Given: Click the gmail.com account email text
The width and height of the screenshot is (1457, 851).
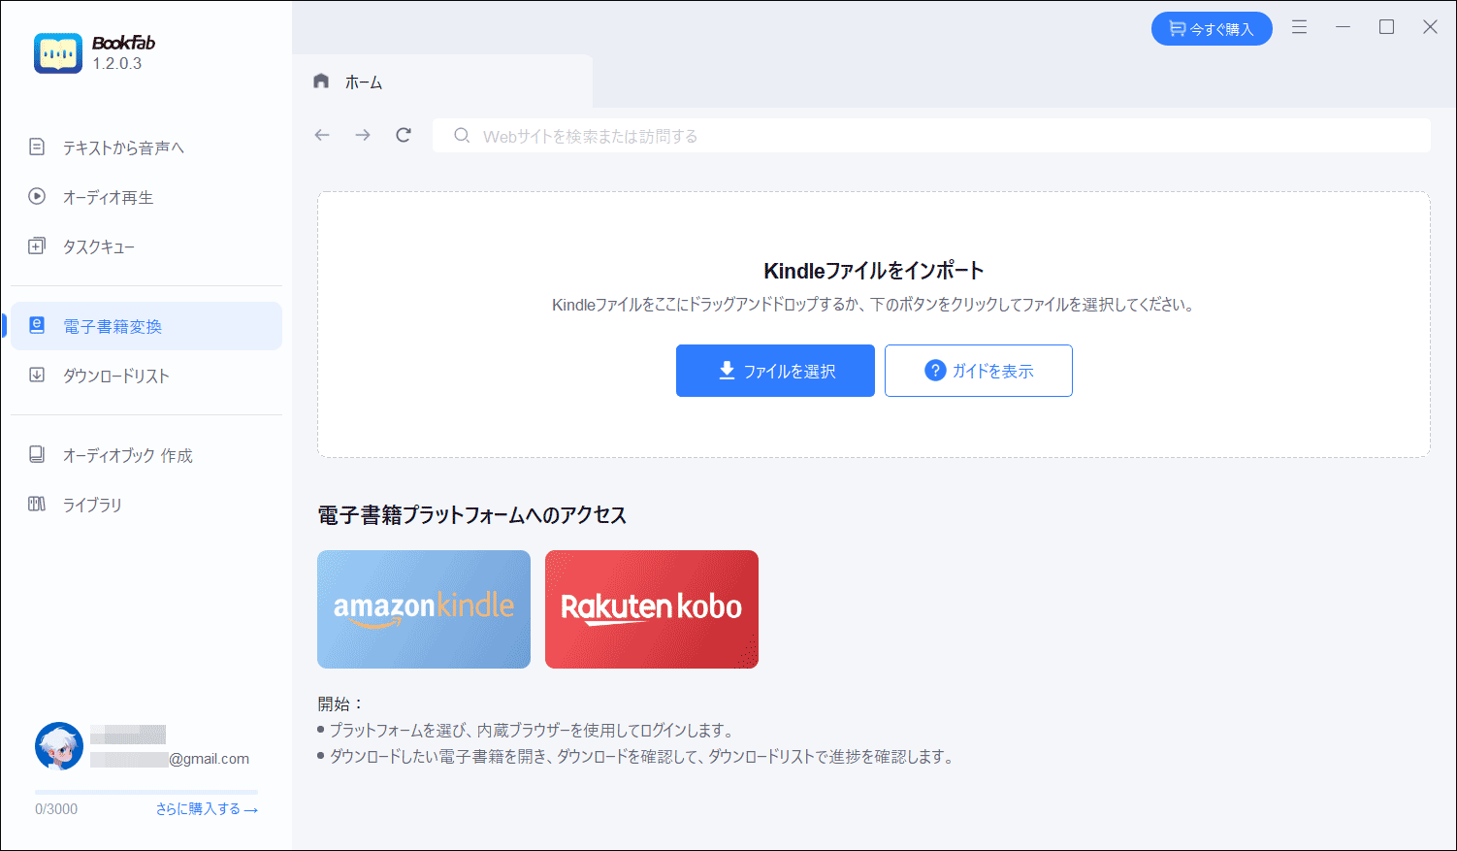Looking at the screenshot, I should tap(170, 759).
